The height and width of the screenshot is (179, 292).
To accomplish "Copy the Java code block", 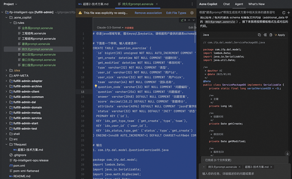I will tap(259, 35).
